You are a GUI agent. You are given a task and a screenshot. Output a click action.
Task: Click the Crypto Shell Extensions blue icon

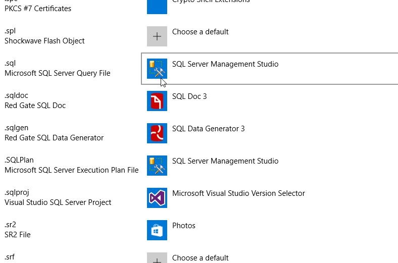pyautogui.click(x=157, y=6)
